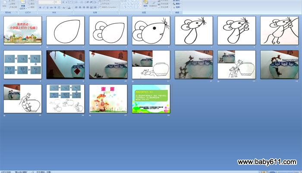Image resolution: width=302 pixels, height=173 pixels.
Task: Expand the Font group dialog launcher
Action: (71, 13)
